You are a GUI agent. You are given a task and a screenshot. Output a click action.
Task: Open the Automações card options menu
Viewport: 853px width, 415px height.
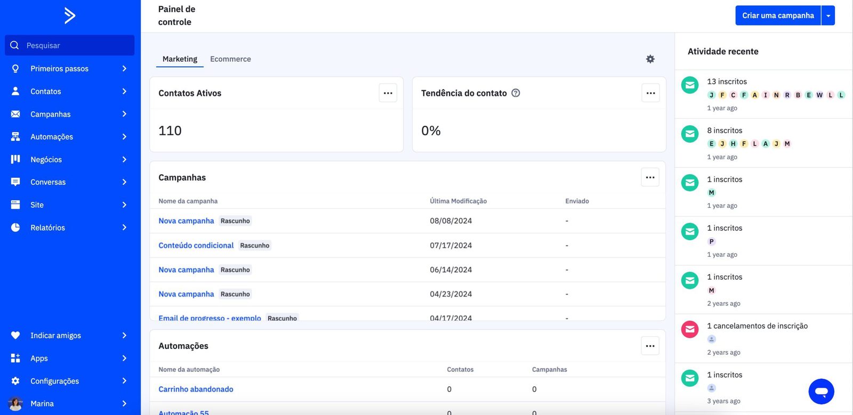(650, 346)
